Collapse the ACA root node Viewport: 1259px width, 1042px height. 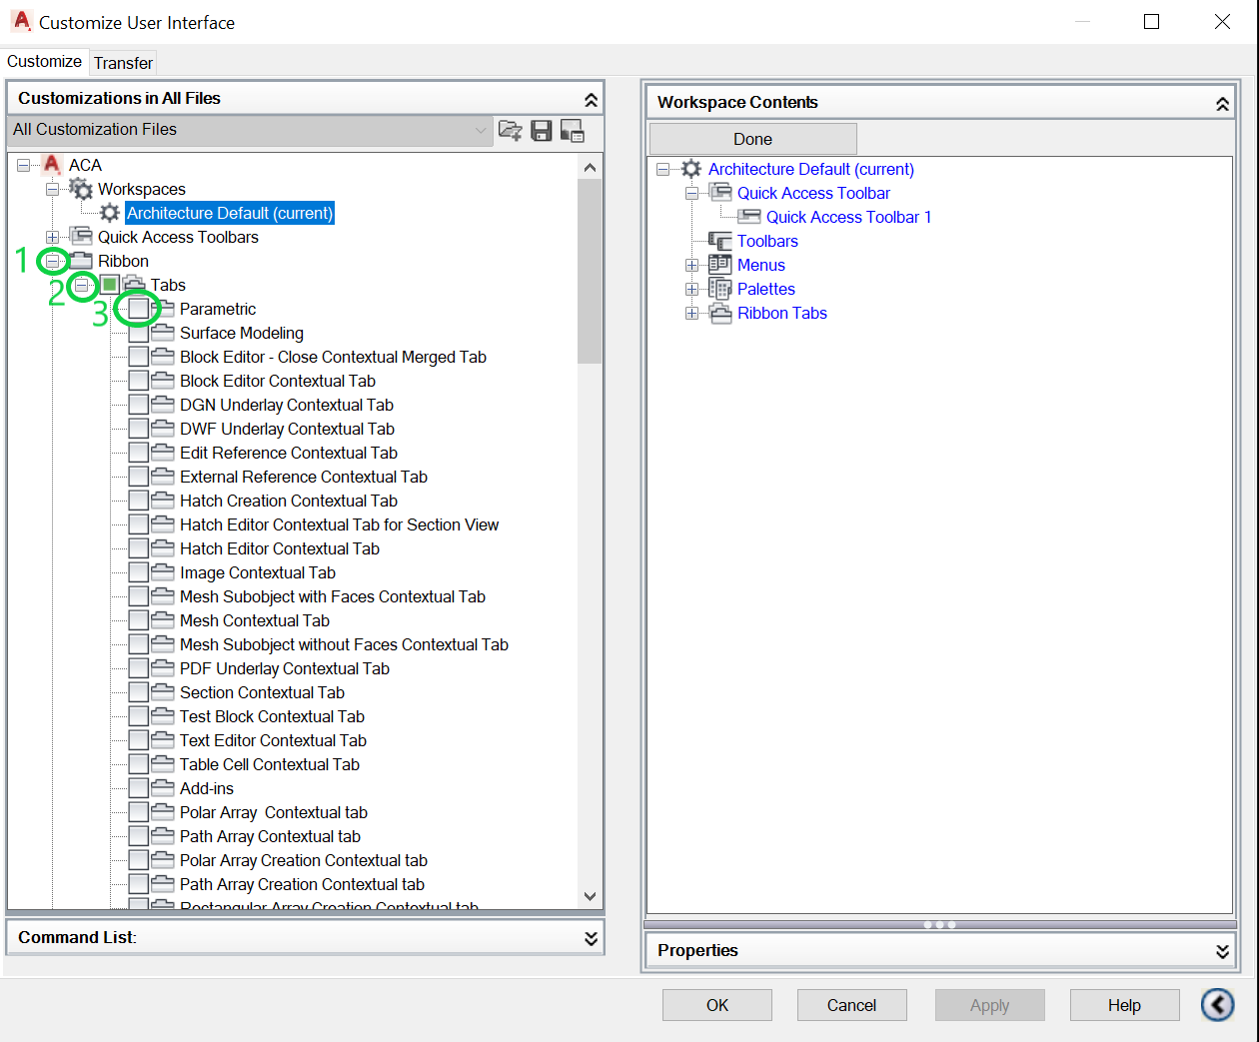(x=23, y=165)
